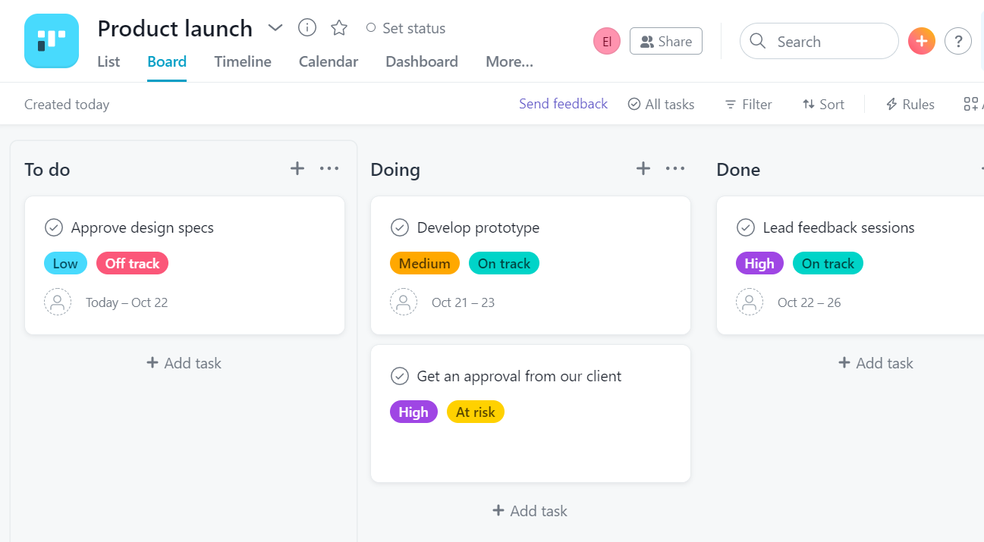This screenshot has width=984, height=542.
Task: Open the Product launch title dropdown arrow
Action: pyautogui.click(x=275, y=27)
